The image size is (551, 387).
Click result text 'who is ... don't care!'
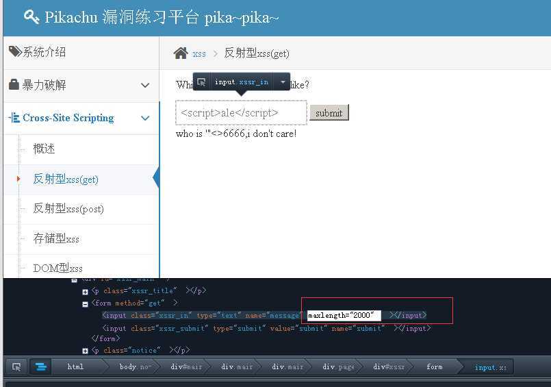(x=236, y=134)
